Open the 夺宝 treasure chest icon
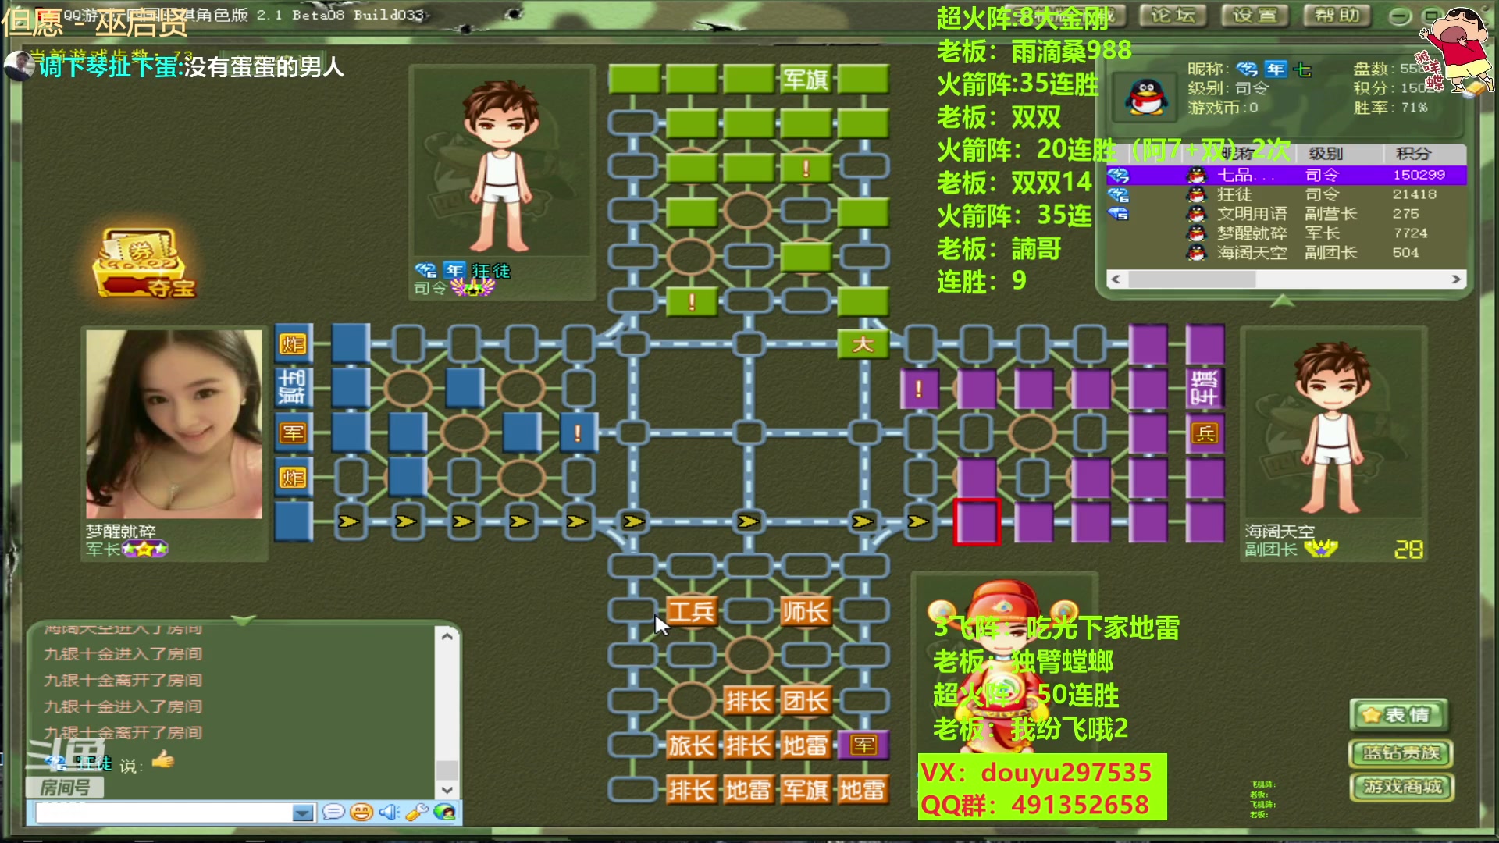 145,263
